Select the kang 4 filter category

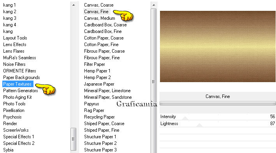click(9, 25)
